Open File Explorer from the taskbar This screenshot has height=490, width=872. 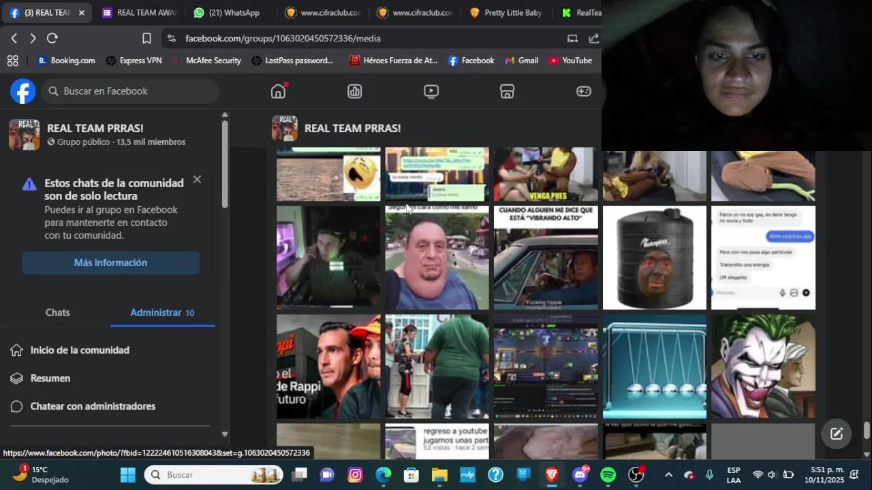439,474
